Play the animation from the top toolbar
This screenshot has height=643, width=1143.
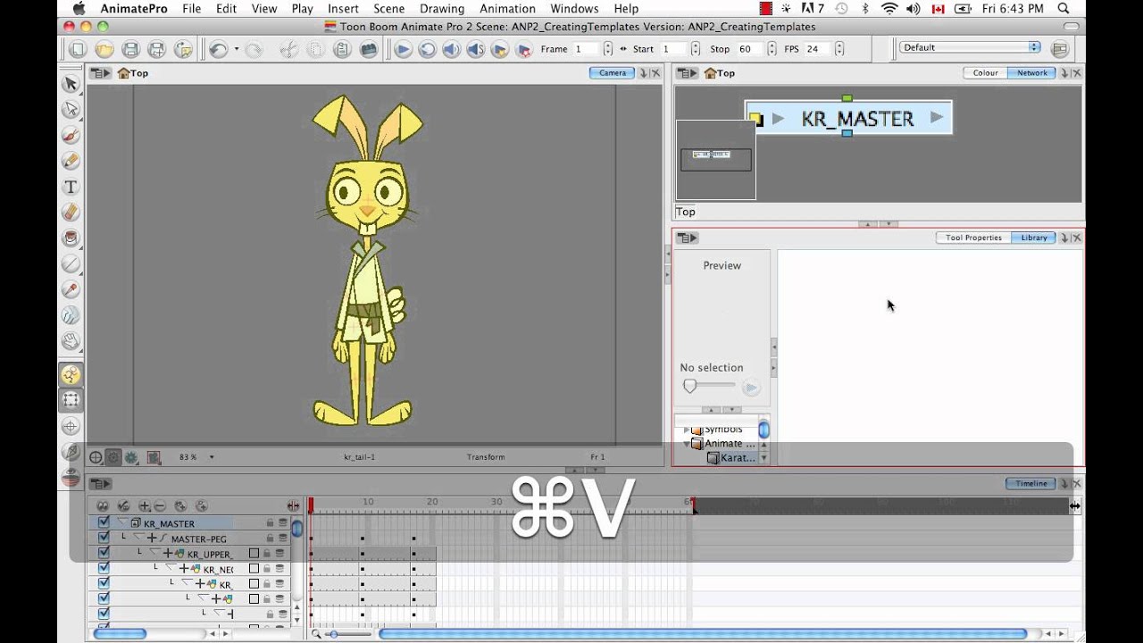pos(404,50)
